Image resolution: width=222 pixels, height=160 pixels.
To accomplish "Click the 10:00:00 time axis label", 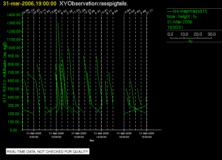I will pyautogui.click(x=56, y=137).
